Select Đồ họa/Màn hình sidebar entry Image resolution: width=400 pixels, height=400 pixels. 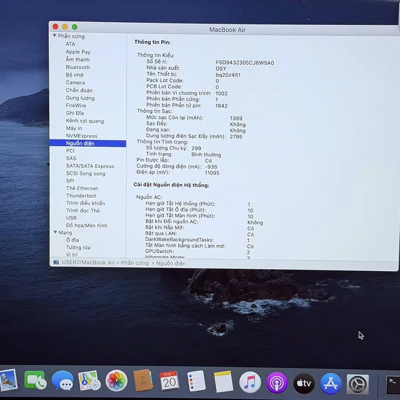pos(87,225)
